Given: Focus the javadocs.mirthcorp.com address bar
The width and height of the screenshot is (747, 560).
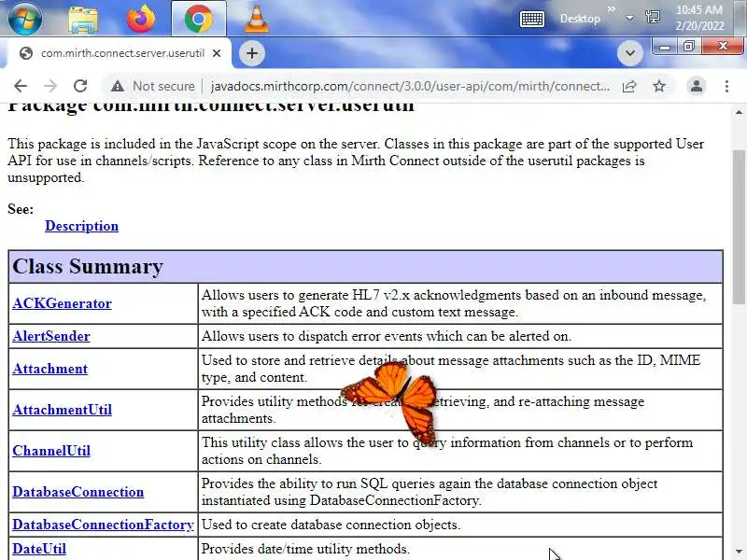Looking at the screenshot, I should click(410, 86).
